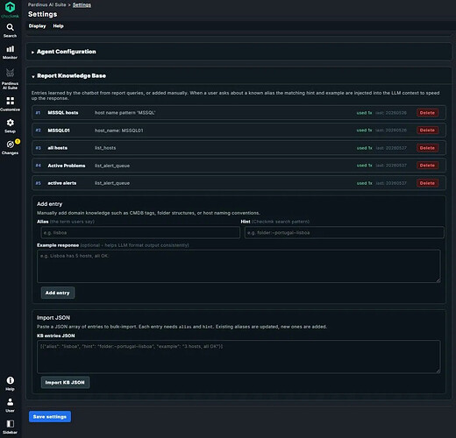Viewport: 456px width, 438px height.
Task: Open the Display menu
Action: [x=37, y=26]
